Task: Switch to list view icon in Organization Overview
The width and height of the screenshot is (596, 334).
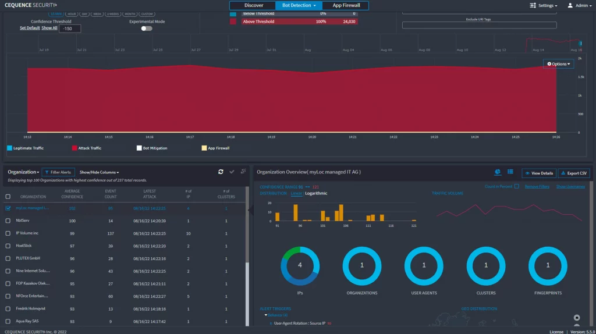Action: 510,172
